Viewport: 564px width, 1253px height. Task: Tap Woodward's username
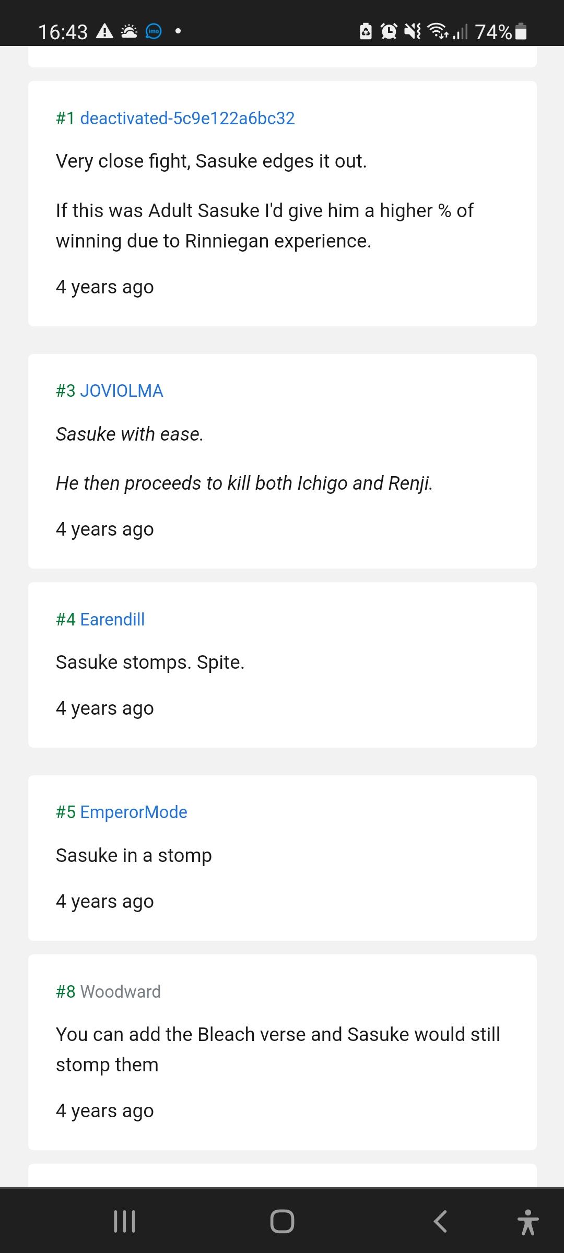pos(121,991)
